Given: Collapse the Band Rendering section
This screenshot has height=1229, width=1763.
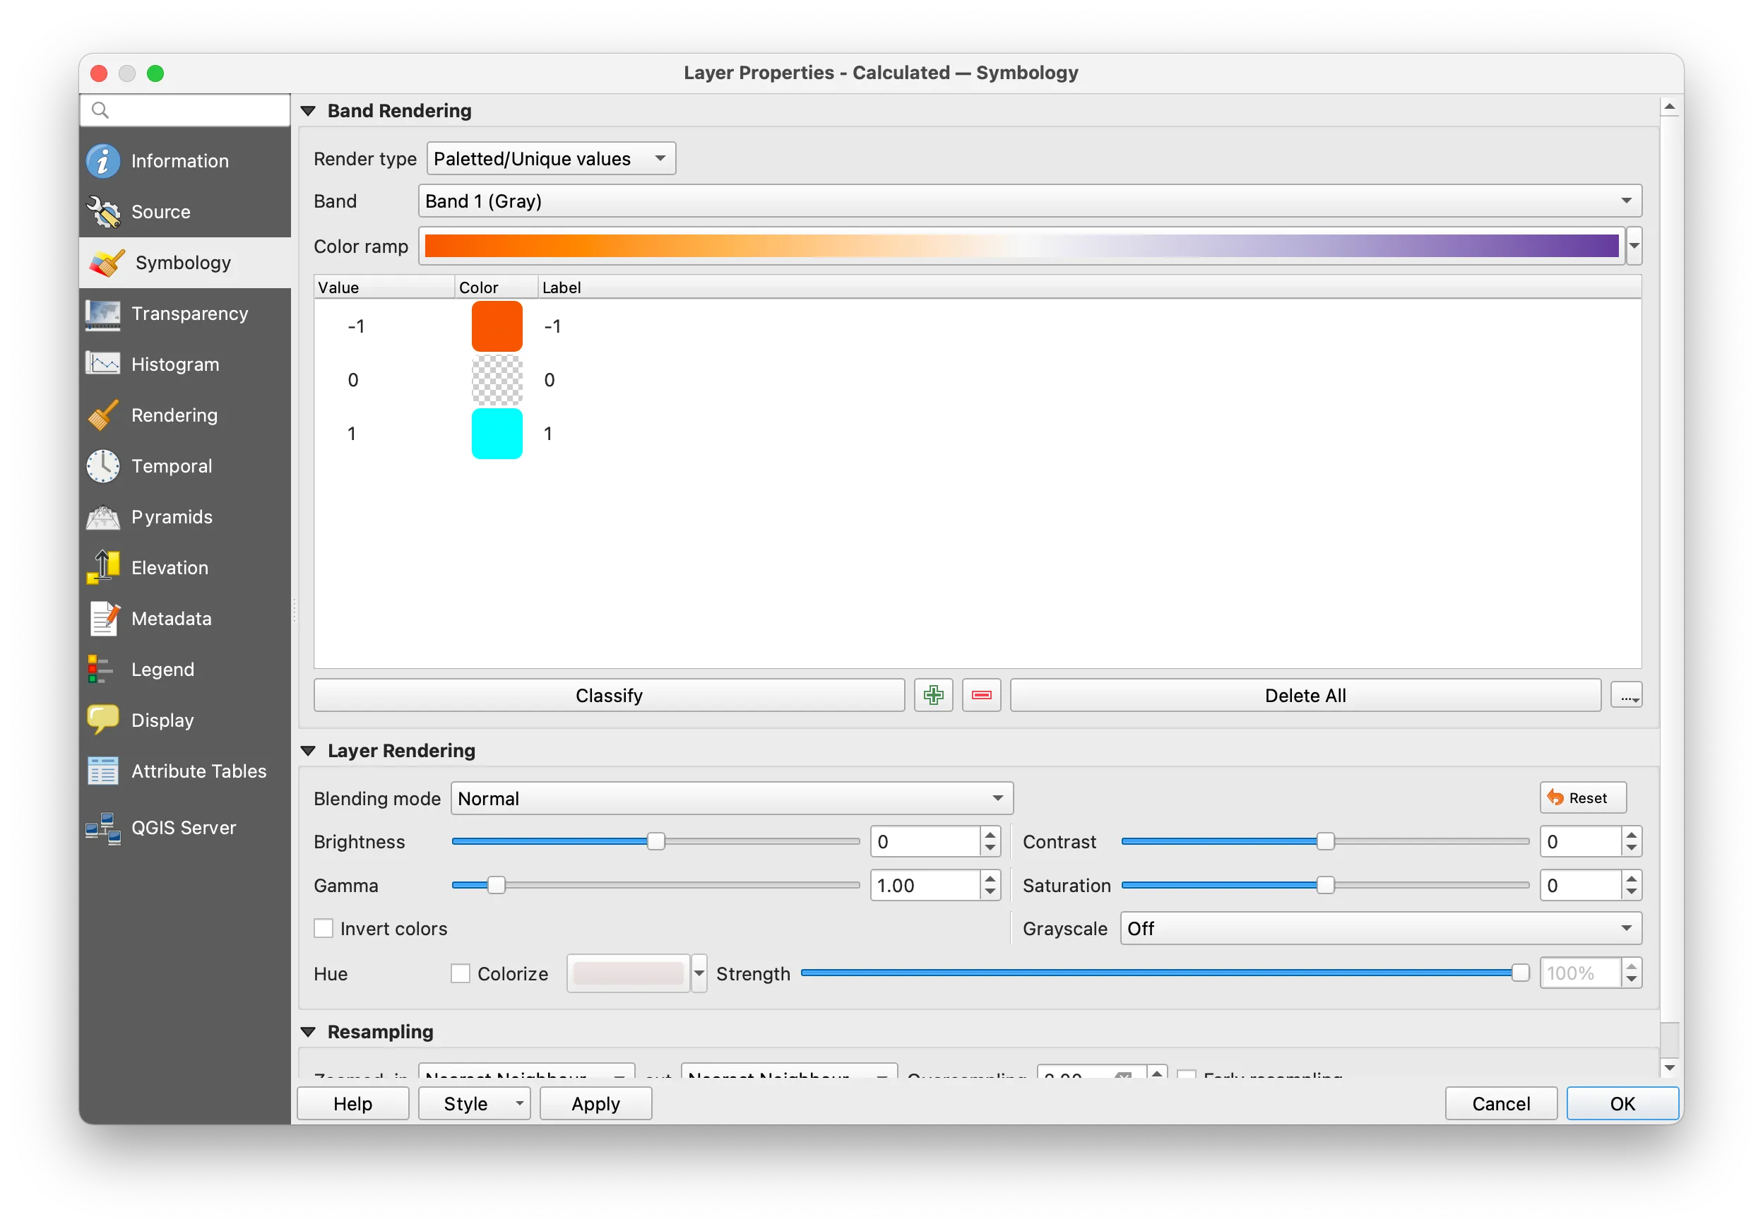Looking at the screenshot, I should [x=309, y=112].
